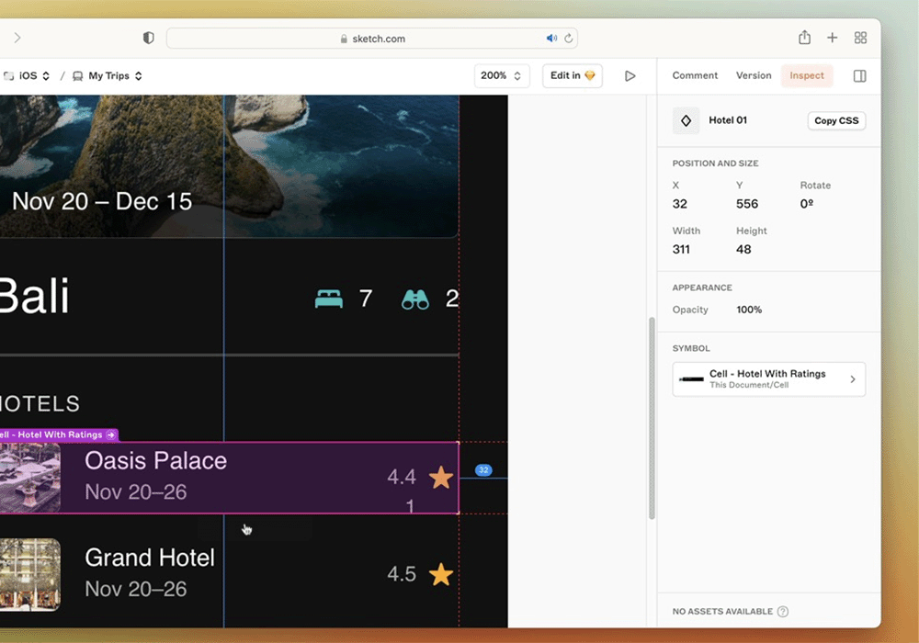Reload the page with refresh icon
Image resolution: width=919 pixels, height=643 pixels.
(x=569, y=39)
